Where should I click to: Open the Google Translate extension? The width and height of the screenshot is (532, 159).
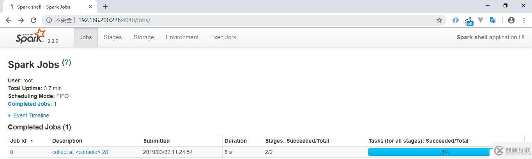click(x=493, y=20)
